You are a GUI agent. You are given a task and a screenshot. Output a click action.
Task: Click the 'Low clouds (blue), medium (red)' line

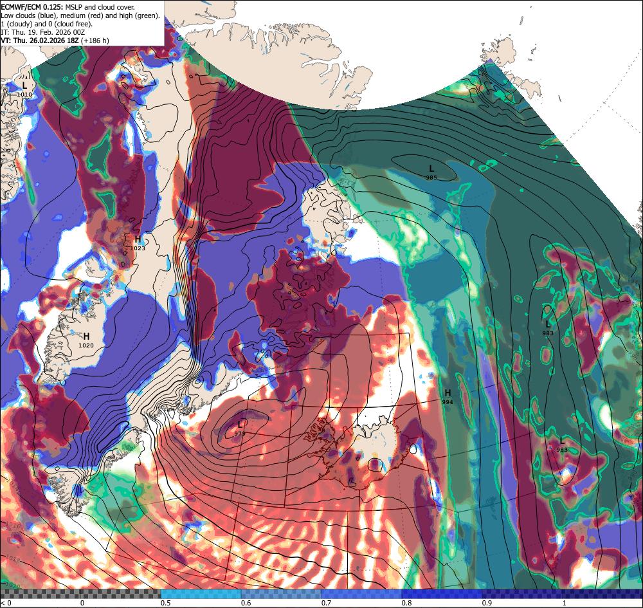click(x=80, y=15)
